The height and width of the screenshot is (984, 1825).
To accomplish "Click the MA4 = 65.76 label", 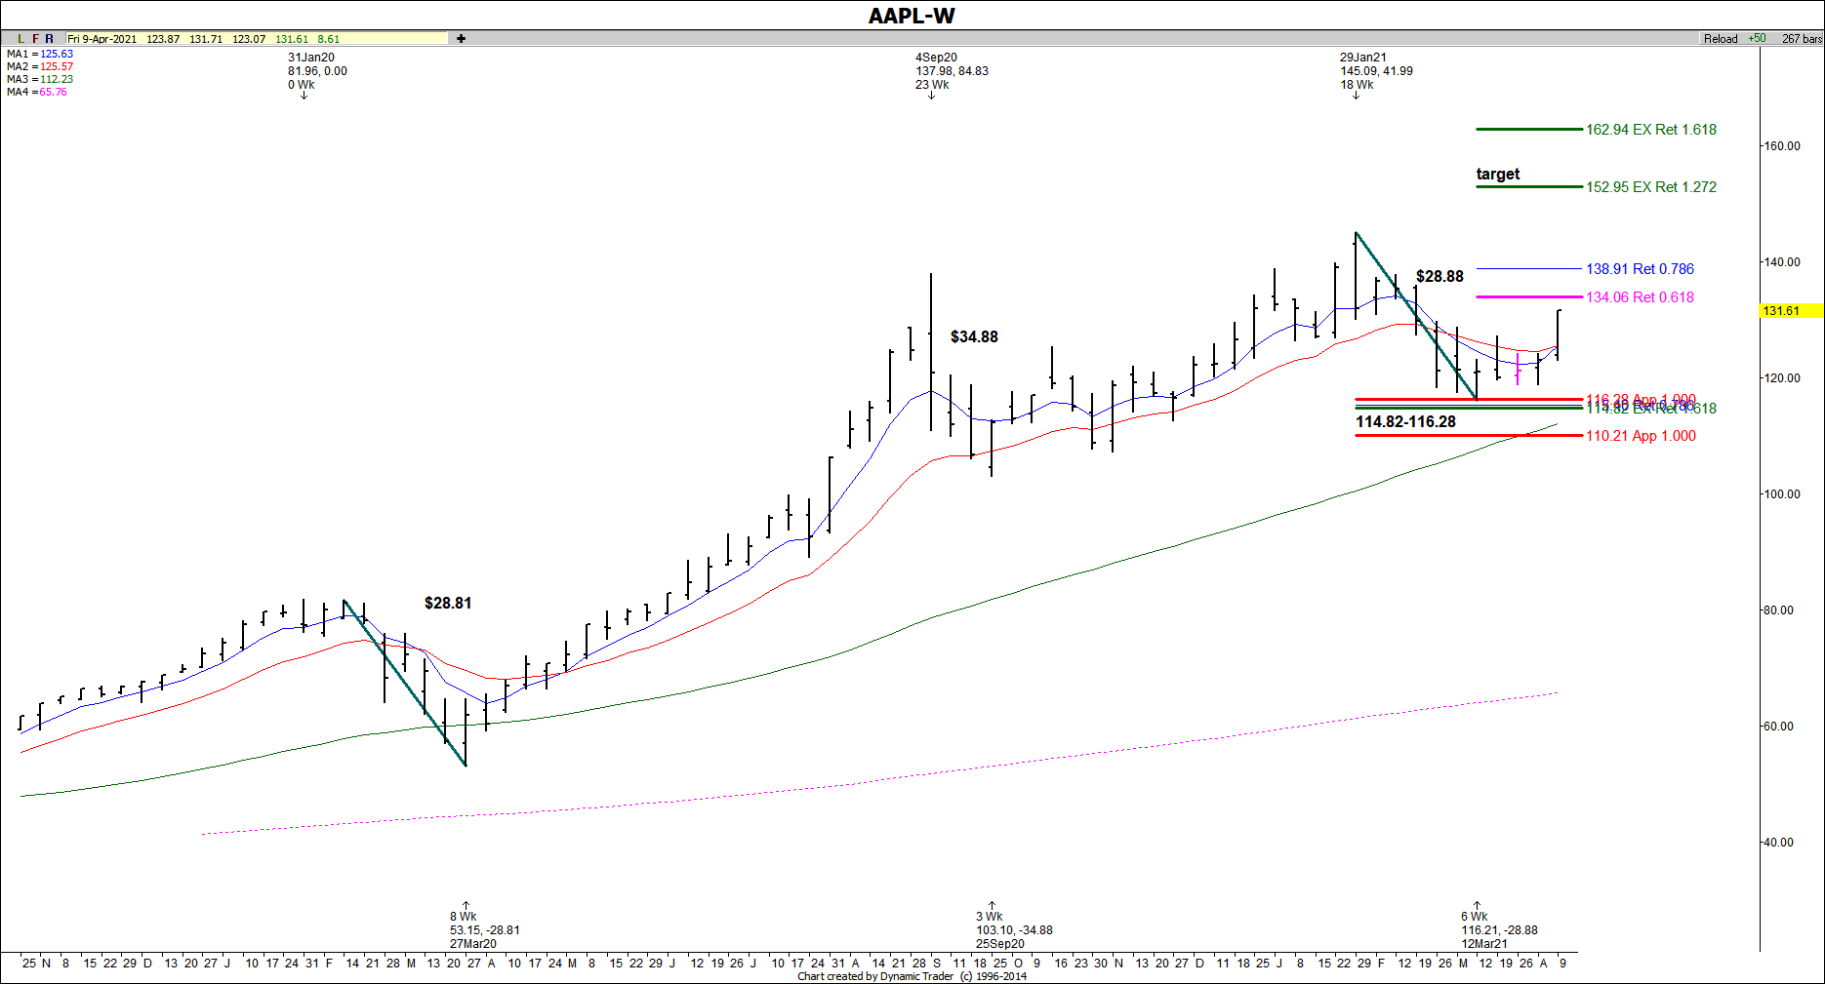I will point(37,92).
